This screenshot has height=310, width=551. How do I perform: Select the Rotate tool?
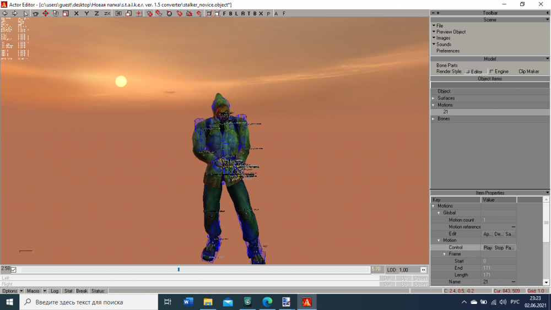point(56,13)
